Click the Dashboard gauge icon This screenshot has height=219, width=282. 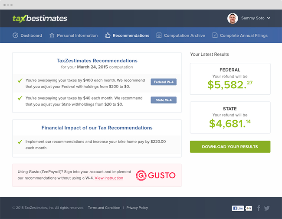tap(15, 35)
